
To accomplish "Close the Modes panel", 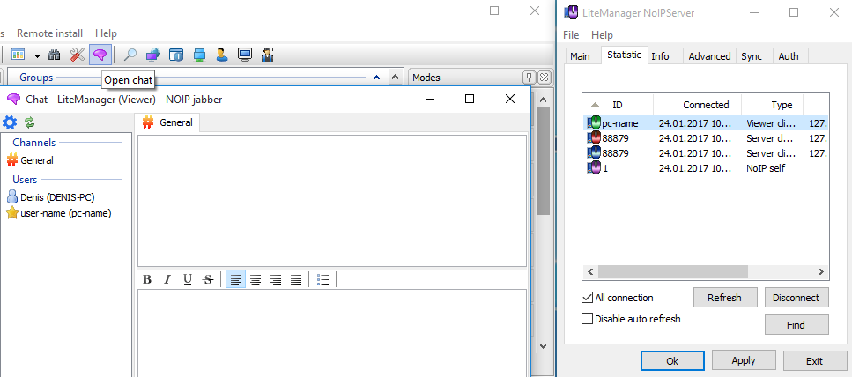I will [x=545, y=78].
